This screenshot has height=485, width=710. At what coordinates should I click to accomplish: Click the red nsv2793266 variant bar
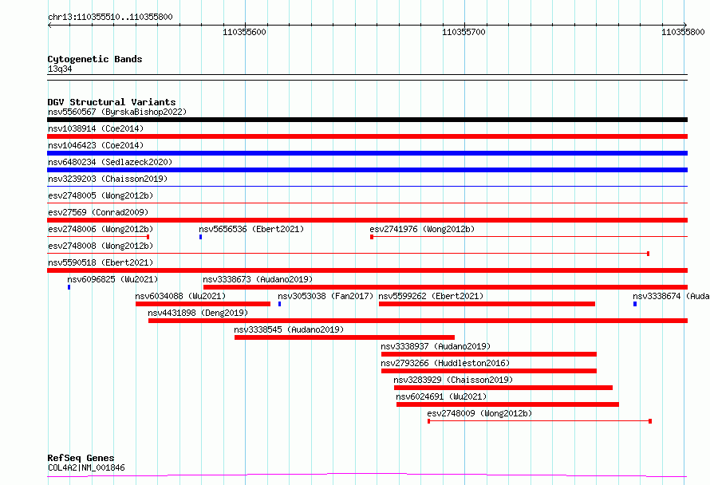point(489,371)
